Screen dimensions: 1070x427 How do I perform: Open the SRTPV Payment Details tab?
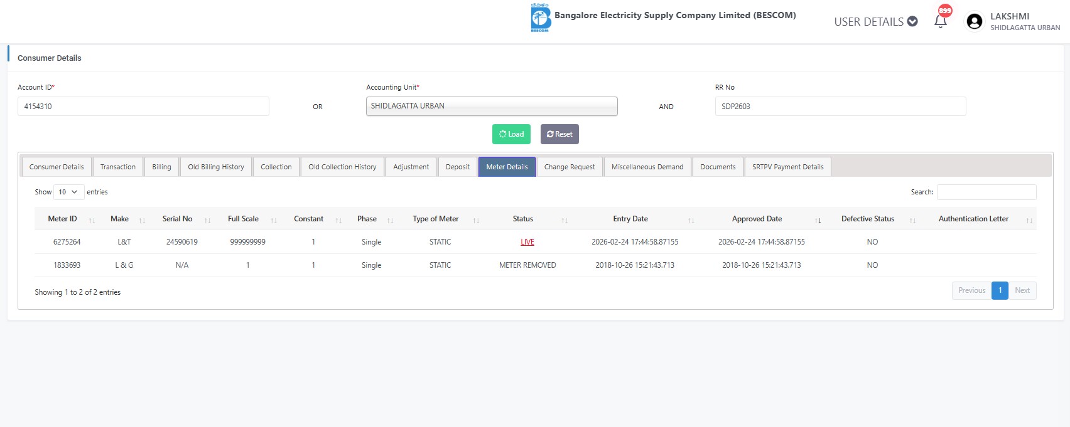point(787,167)
